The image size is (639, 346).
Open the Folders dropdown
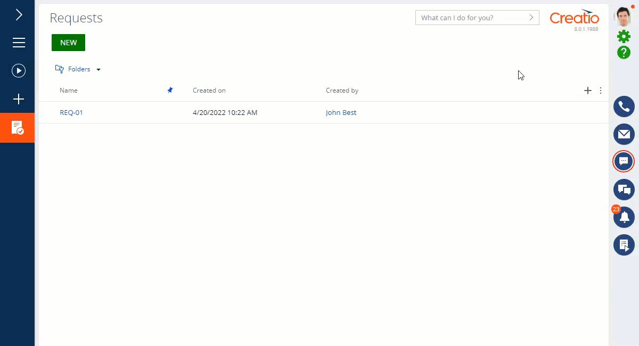coord(78,69)
